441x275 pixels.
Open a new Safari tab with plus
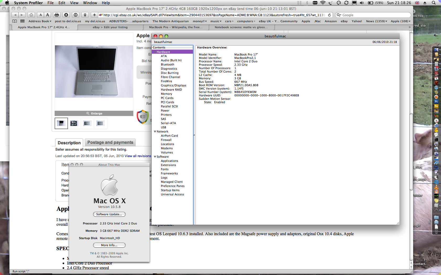409,27
